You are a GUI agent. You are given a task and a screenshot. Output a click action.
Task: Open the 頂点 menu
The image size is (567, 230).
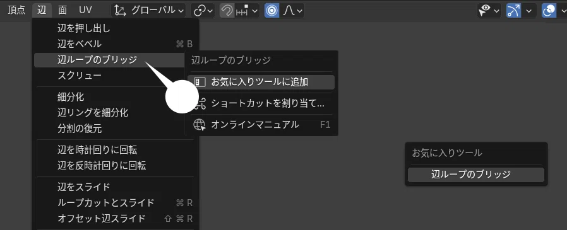pos(16,10)
